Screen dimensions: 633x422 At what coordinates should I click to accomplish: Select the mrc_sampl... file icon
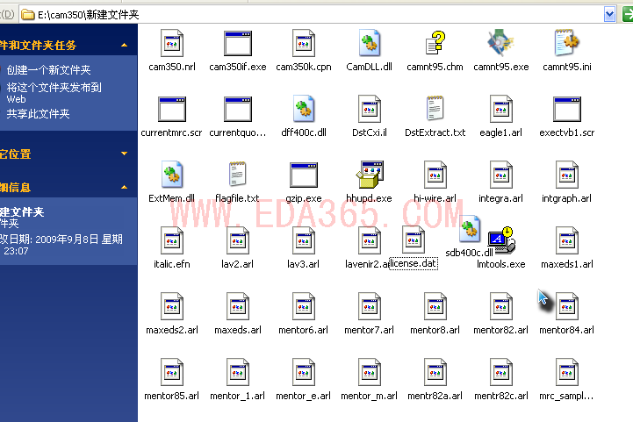(567, 372)
